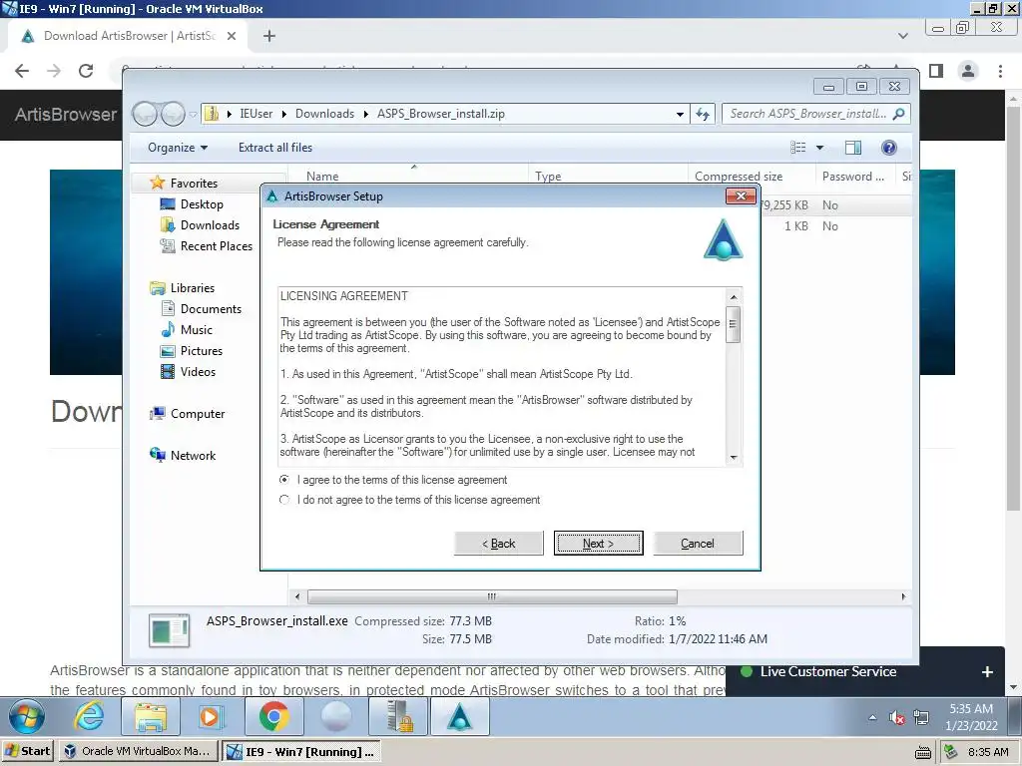This screenshot has height=766, width=1022.
Task: Open Chrome profile avatar icon
Action: (968, 71)
